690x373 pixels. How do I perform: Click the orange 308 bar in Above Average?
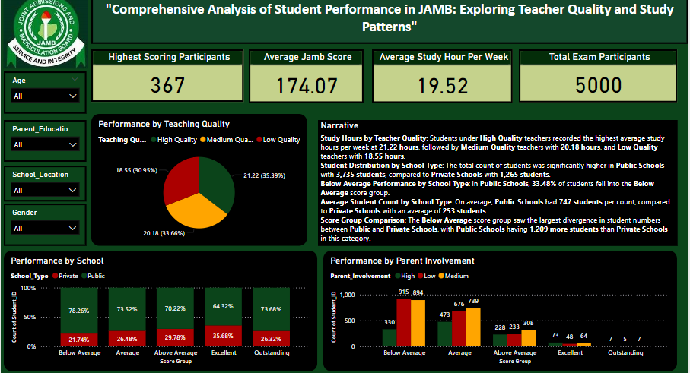[529, 338]
